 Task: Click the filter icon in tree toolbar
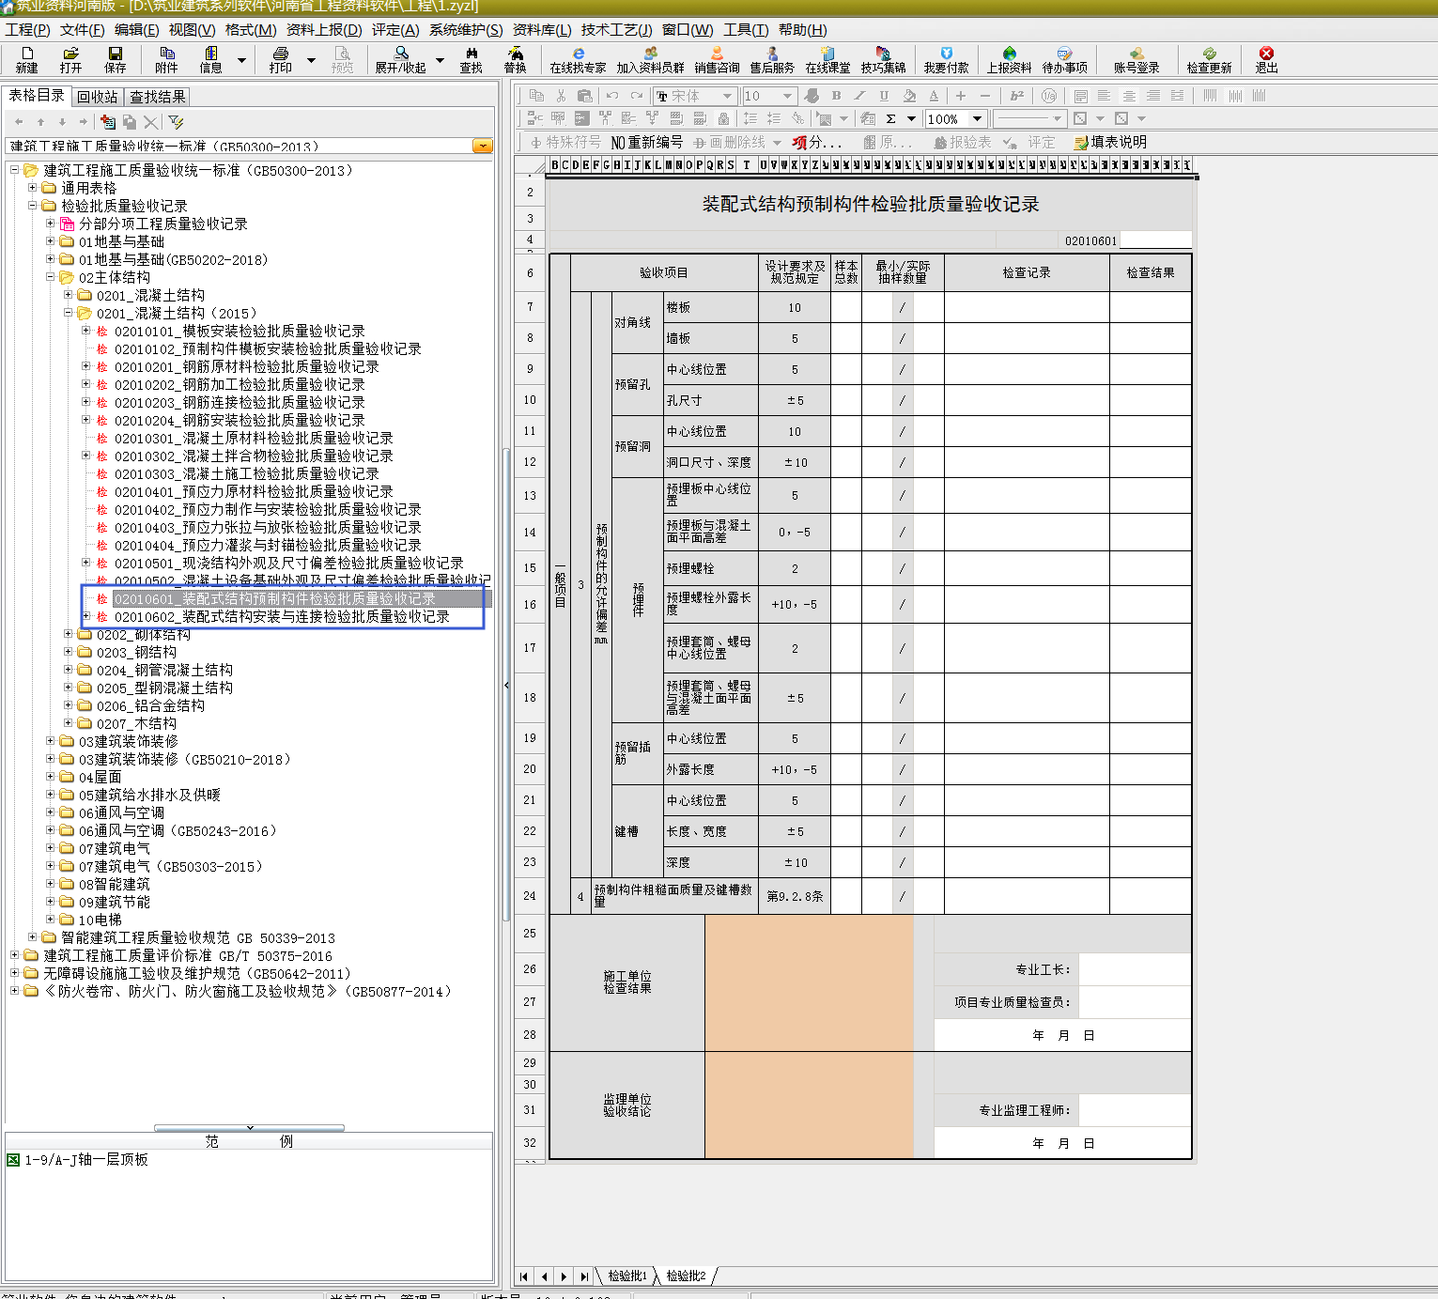click(x=176, y=122)
